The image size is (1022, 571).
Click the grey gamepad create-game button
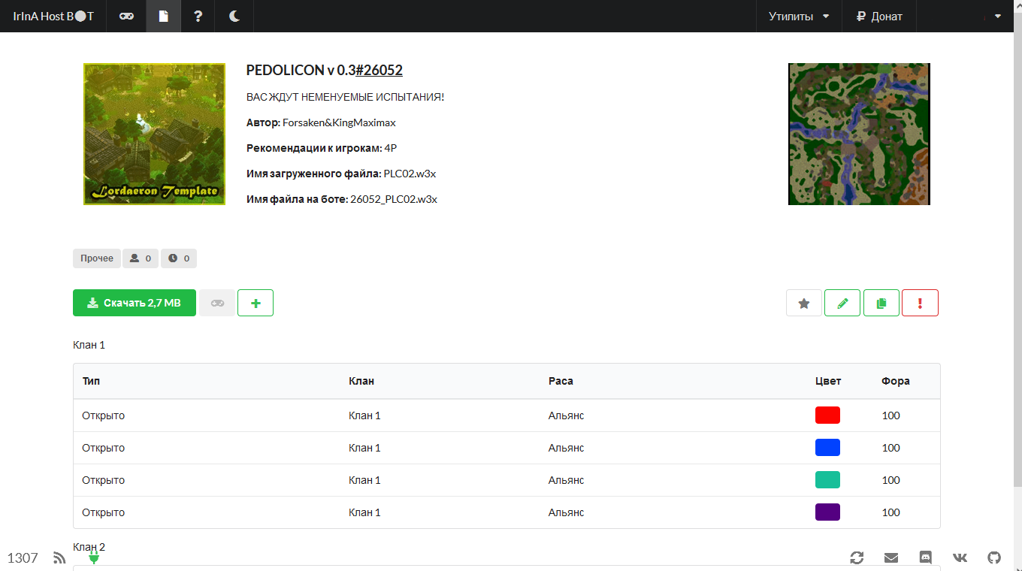217,303
